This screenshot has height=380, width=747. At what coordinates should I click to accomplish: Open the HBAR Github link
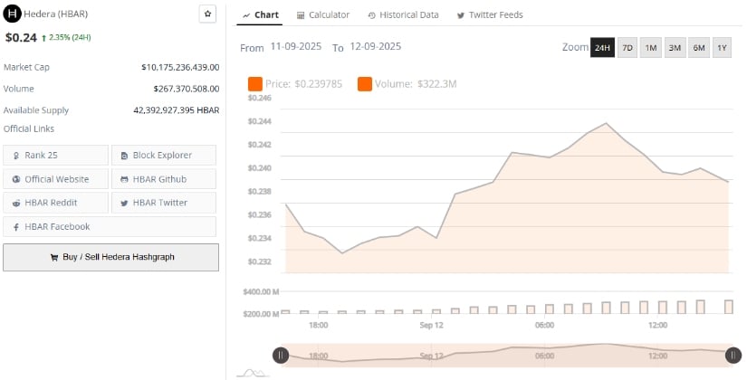163,179
